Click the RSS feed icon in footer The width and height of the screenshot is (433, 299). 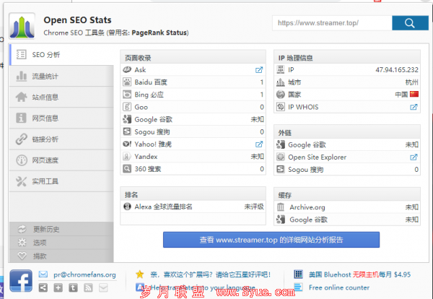click(x=88, y=288)
